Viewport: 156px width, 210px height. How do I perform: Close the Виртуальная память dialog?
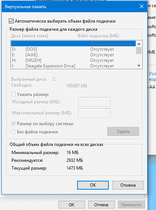pos(142,6)
